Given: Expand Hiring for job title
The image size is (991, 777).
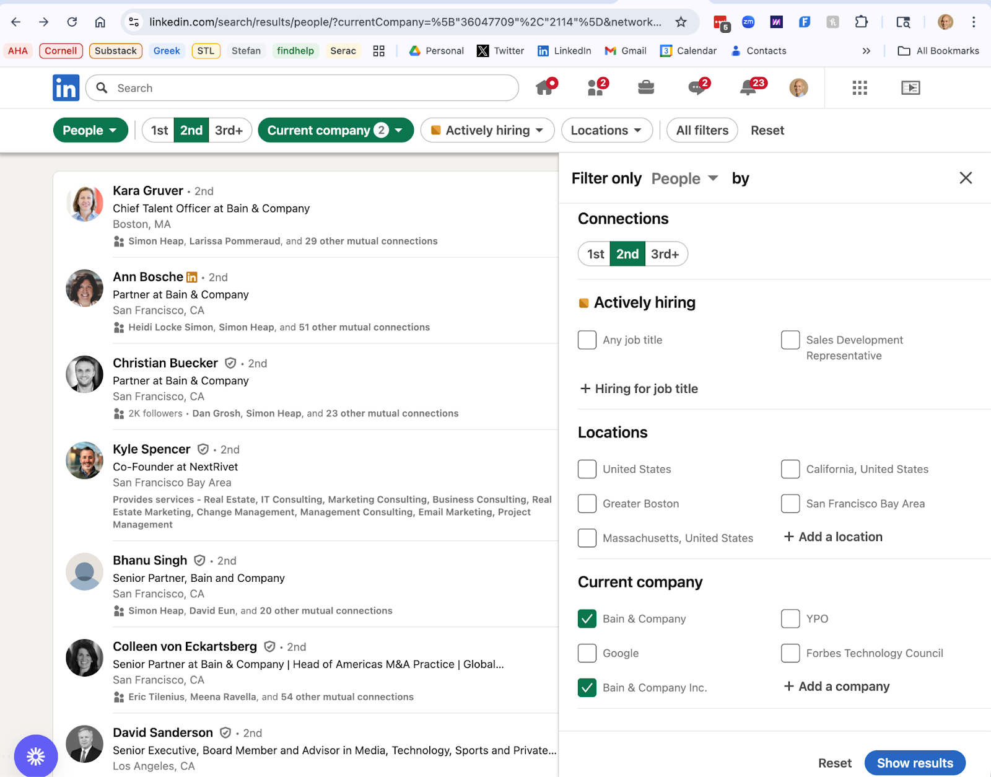Looking at the screenshot, I should coord(639,388).
